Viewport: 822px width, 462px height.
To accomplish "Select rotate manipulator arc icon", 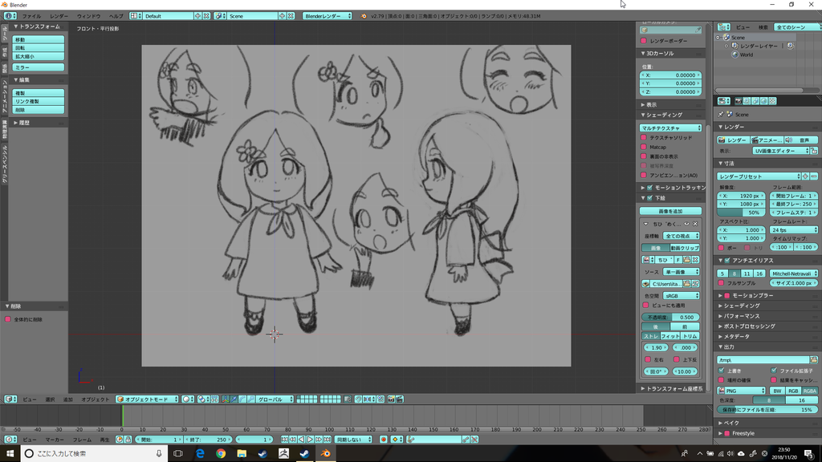I will click(x=242, y=399).
